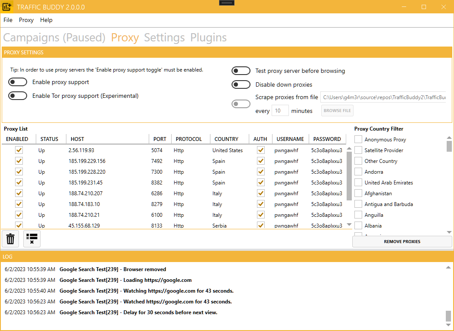Click the proxy list vertical scrollbar thumb
Viewport: 454px width, 331px height.
[349, 176]
